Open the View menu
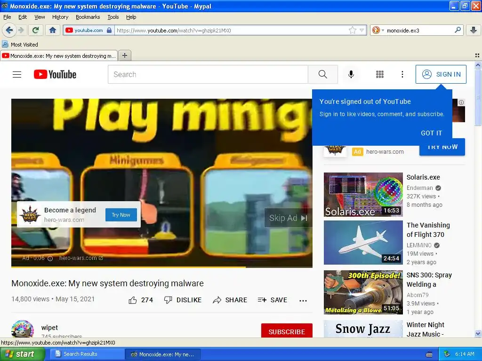 (40, 17)
